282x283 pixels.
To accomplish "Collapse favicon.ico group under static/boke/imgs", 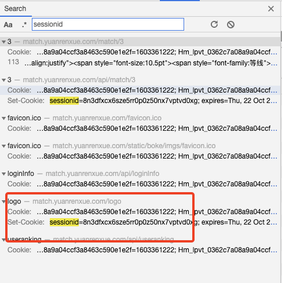I will pyautogui.click(x=3, y=146).
